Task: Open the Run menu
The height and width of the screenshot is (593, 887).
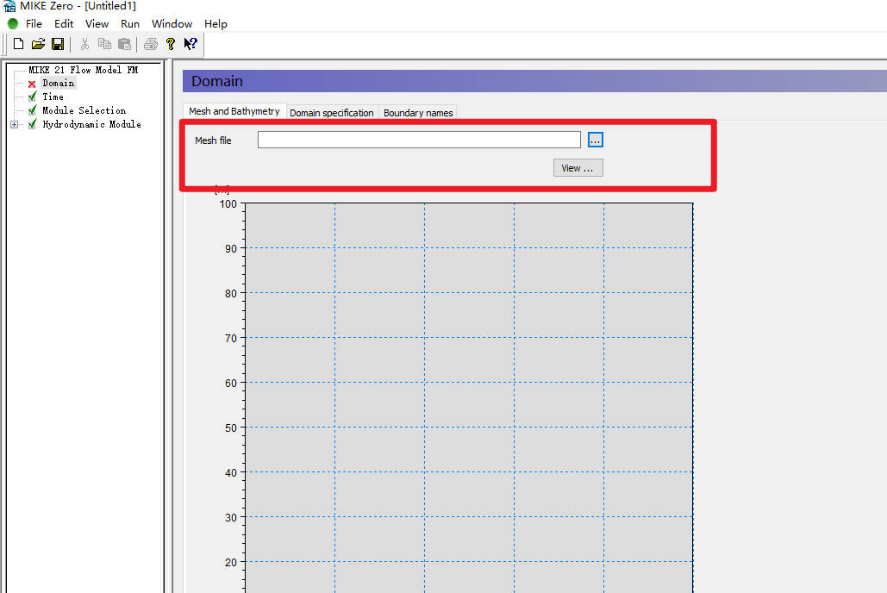Action: 130,24
